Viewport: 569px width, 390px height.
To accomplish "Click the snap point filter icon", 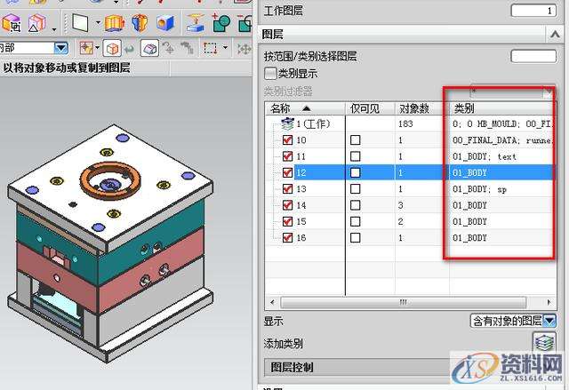I will [86, 48].
